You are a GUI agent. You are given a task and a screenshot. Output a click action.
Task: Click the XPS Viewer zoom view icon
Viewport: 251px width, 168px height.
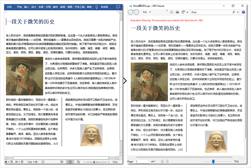coord(183,12)
